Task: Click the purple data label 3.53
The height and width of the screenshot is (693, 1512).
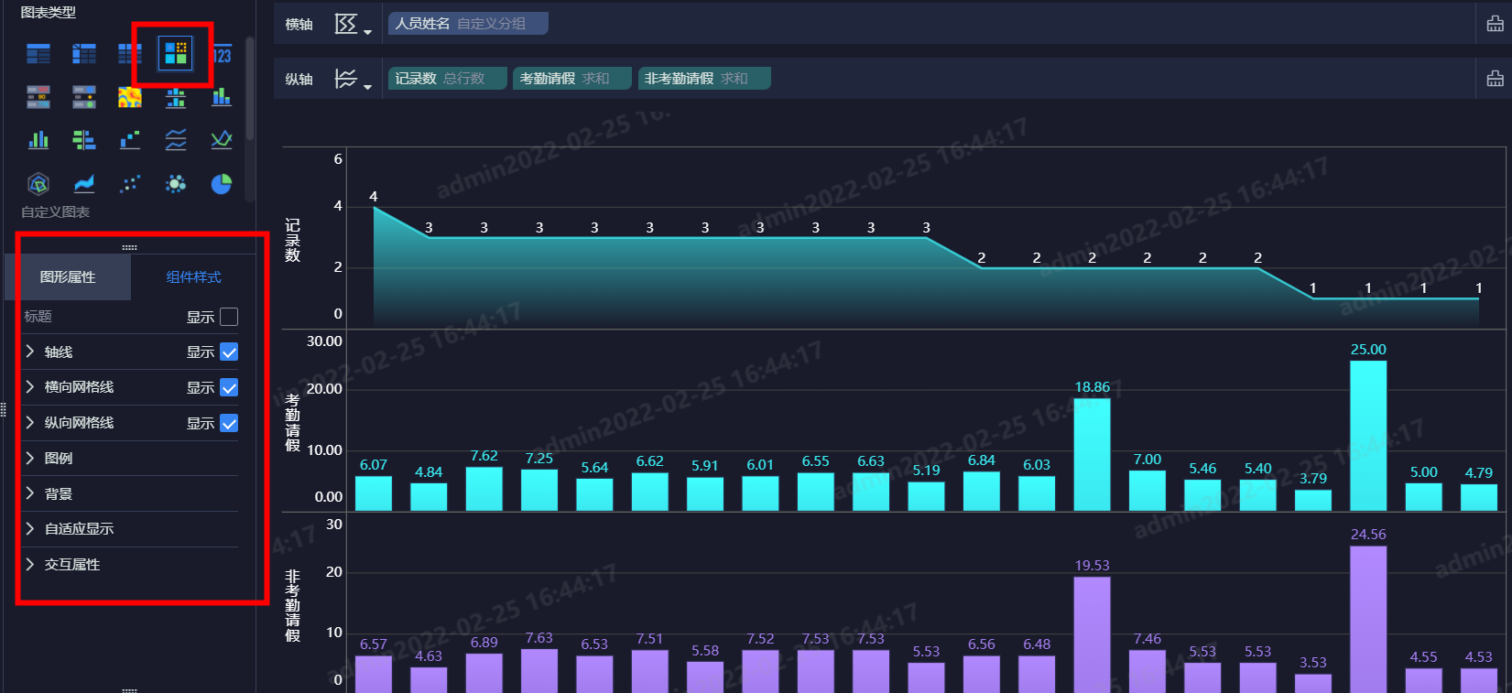Action: pyautogui.click(x=1312, y=663)
